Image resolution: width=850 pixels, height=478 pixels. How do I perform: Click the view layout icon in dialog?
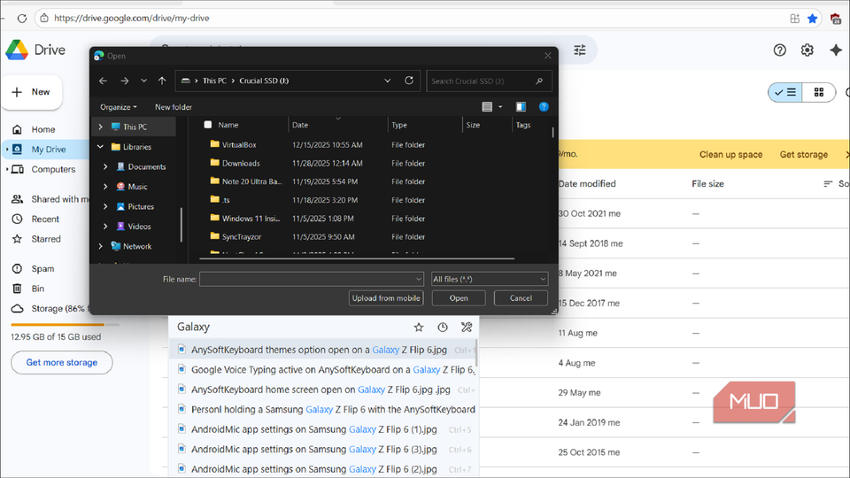coord(487,107)
